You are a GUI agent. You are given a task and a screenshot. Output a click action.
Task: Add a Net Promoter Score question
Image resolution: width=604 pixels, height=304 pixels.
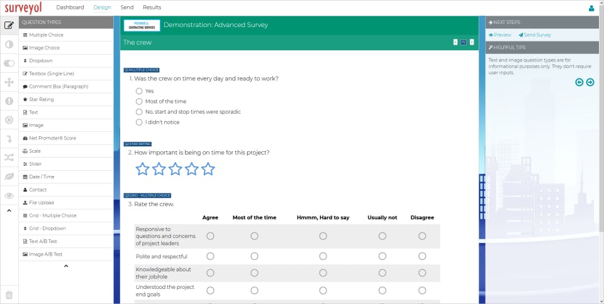pos(66,138)
